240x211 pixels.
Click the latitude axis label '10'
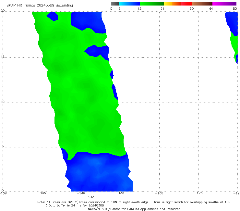(x=3, y=102)
